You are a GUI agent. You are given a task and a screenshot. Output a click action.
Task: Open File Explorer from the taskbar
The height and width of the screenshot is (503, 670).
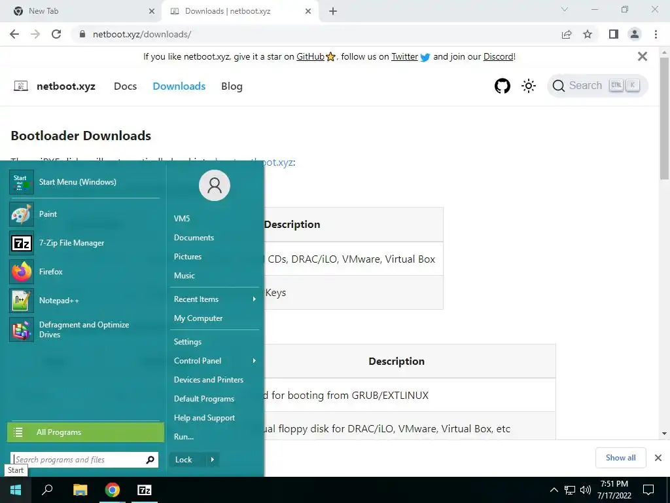(80, 490)
